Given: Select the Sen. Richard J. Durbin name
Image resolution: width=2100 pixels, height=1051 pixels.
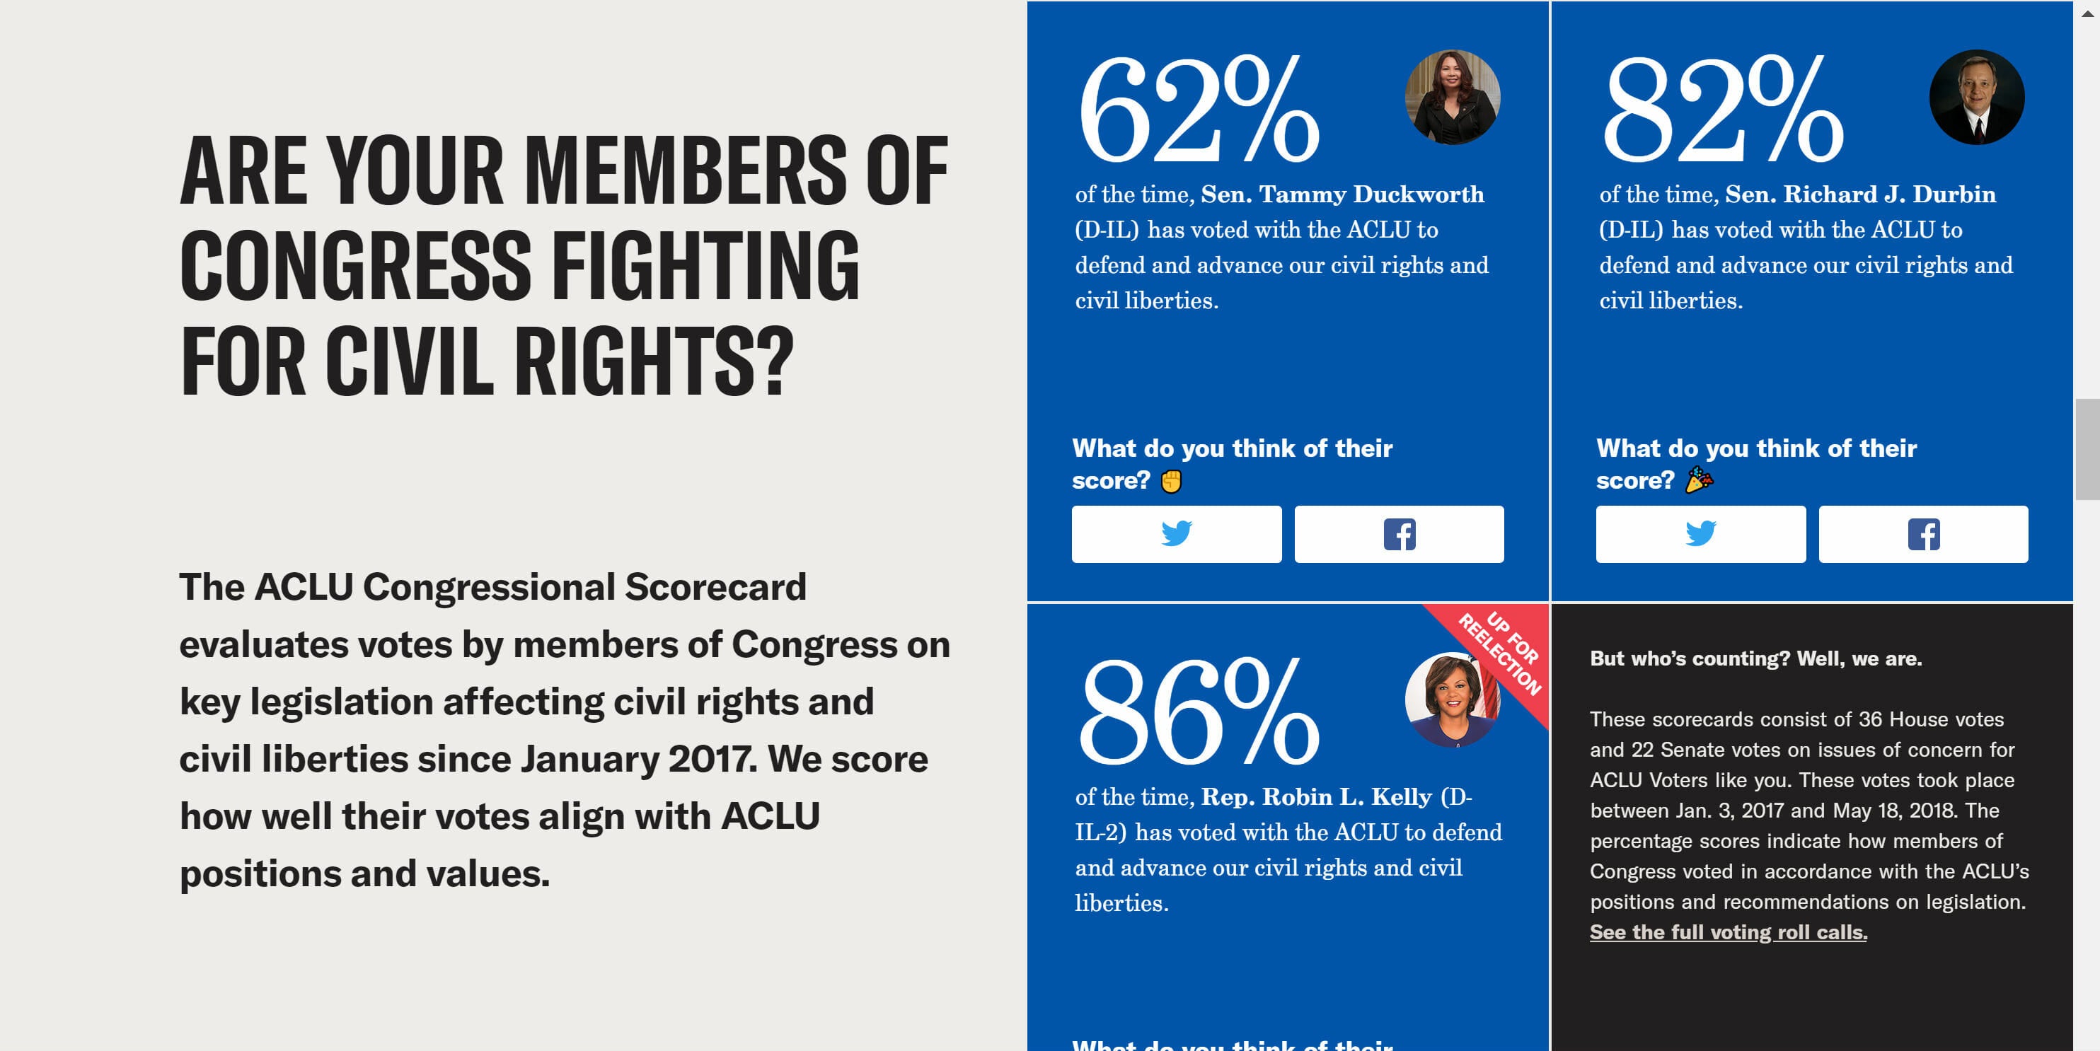Looking at the screenshot, I should click(x=1860, y=194).
